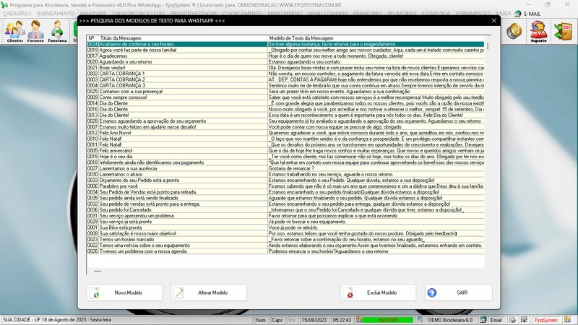Viewport: 578px width, 325px height.
Task: Click the clock 05:22:43 in status bar
Action: click(x=342, y=320)
